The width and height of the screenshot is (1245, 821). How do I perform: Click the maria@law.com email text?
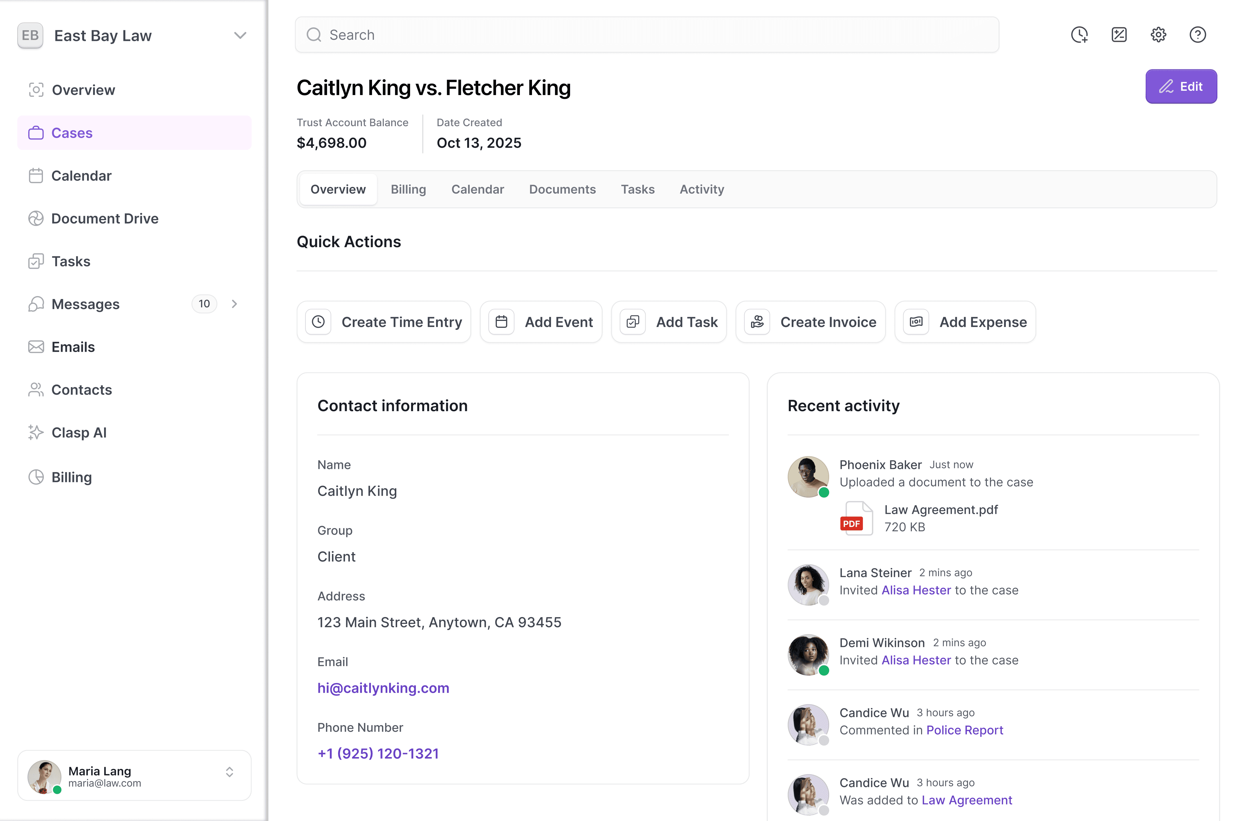coord(105,784)
